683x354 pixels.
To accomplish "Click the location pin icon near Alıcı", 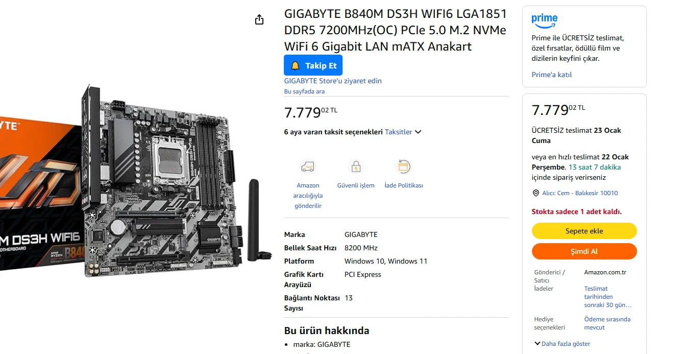I will [x=535, y=193].
